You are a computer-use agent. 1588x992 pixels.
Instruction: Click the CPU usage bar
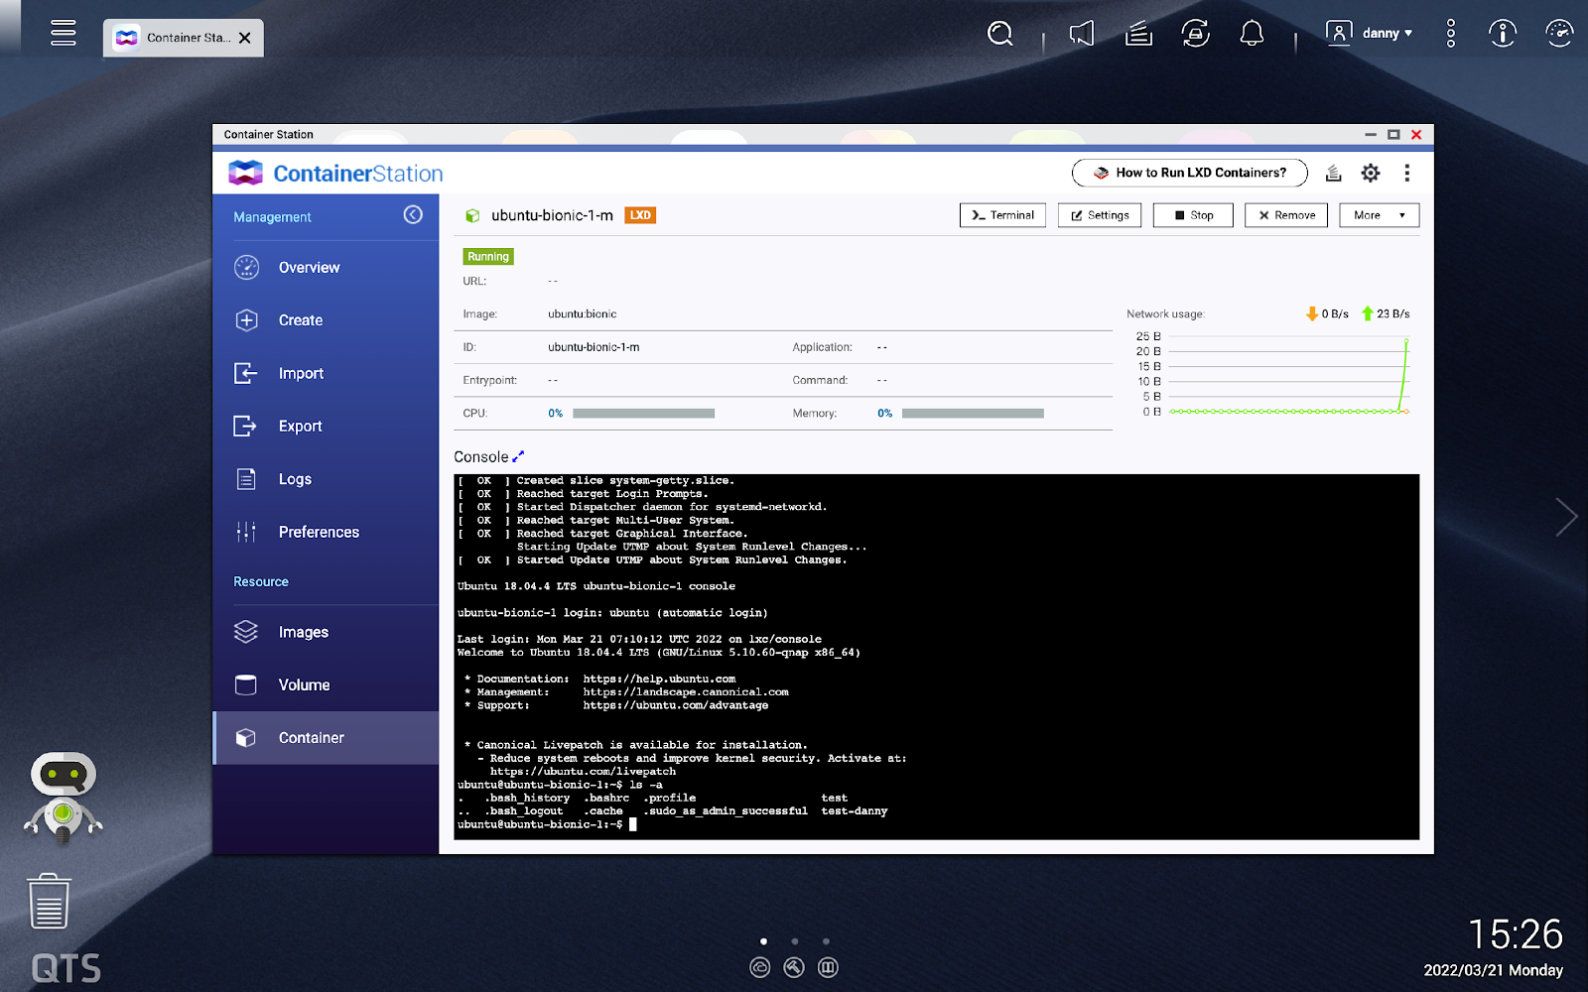click(x=643, y=414)
